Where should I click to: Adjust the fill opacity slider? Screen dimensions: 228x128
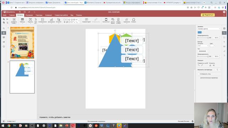203,38
